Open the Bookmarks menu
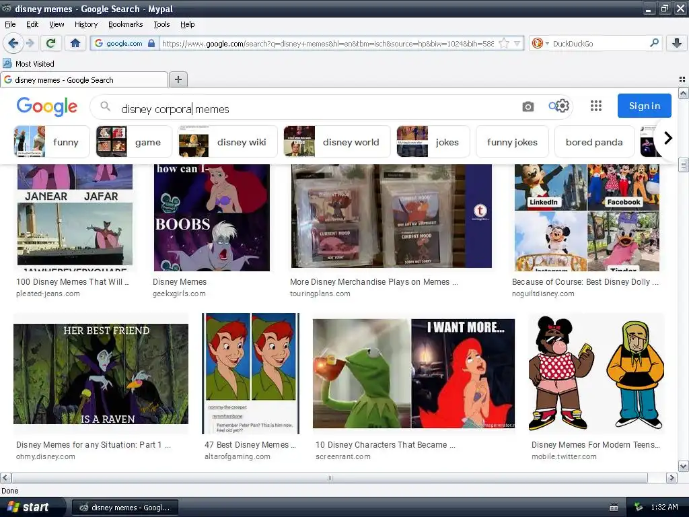The image size is (689, 517). click(126, 24)
